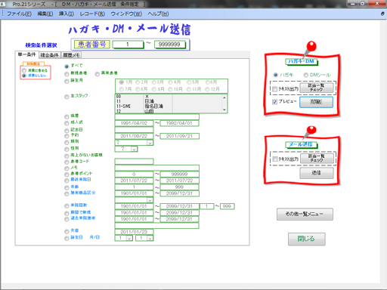This screenshot has width=387, height=290.
Task: Open the empty dropdown above the 来院回数 dates
Action: [150, 200]
